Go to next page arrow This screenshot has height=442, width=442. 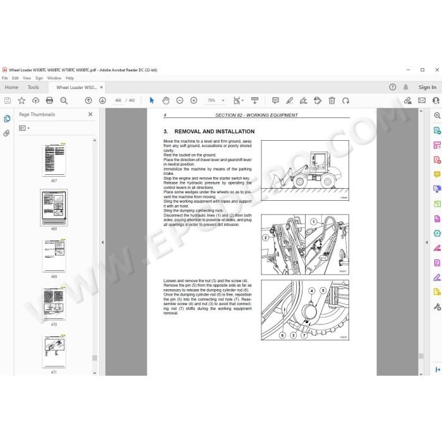point(102,100)
